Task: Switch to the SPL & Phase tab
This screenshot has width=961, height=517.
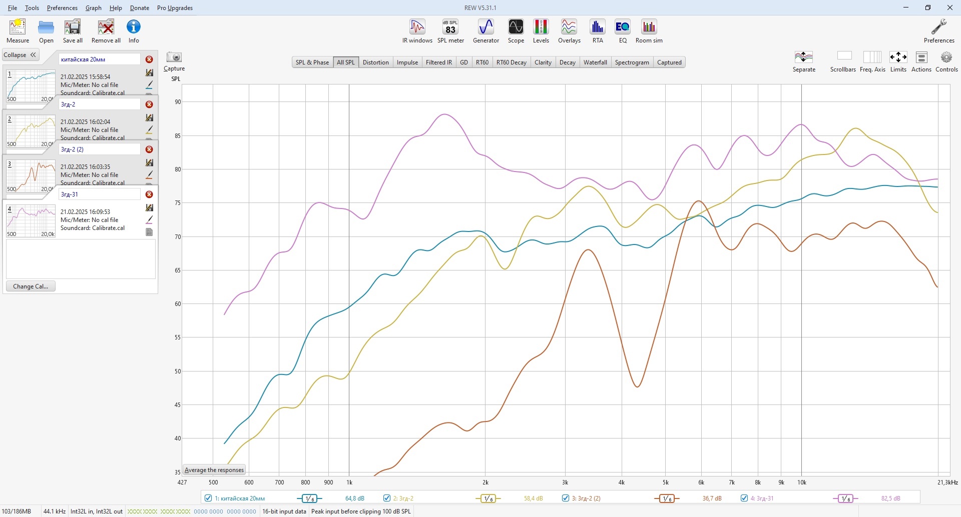Action: 312,62
